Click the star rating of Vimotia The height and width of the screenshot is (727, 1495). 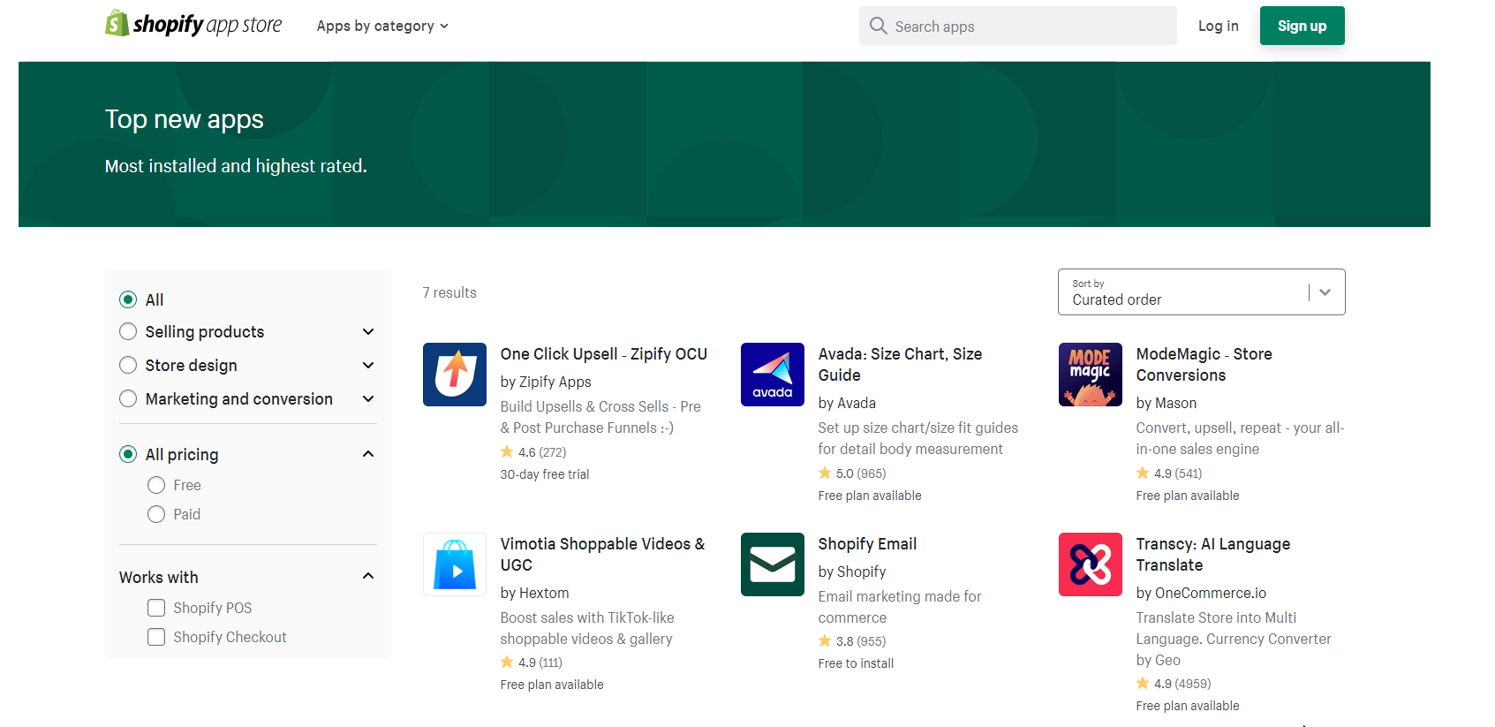532,663
